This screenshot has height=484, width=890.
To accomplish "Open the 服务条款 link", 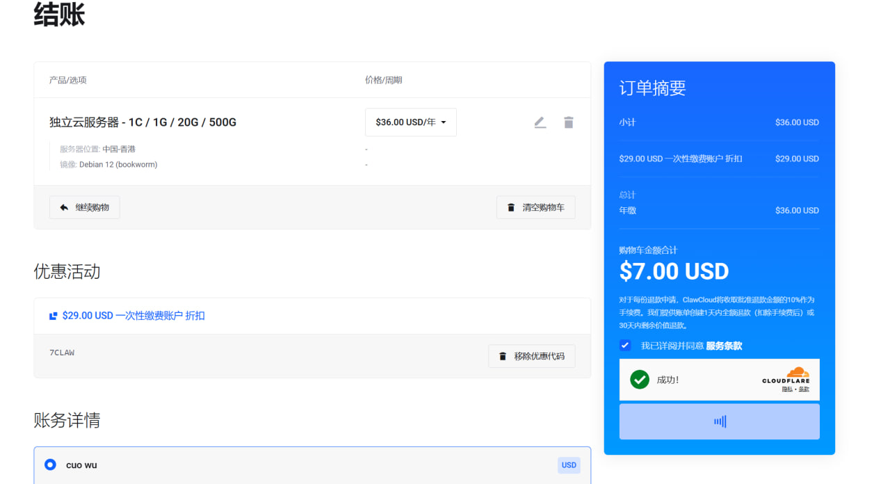I will pos(724,346).
